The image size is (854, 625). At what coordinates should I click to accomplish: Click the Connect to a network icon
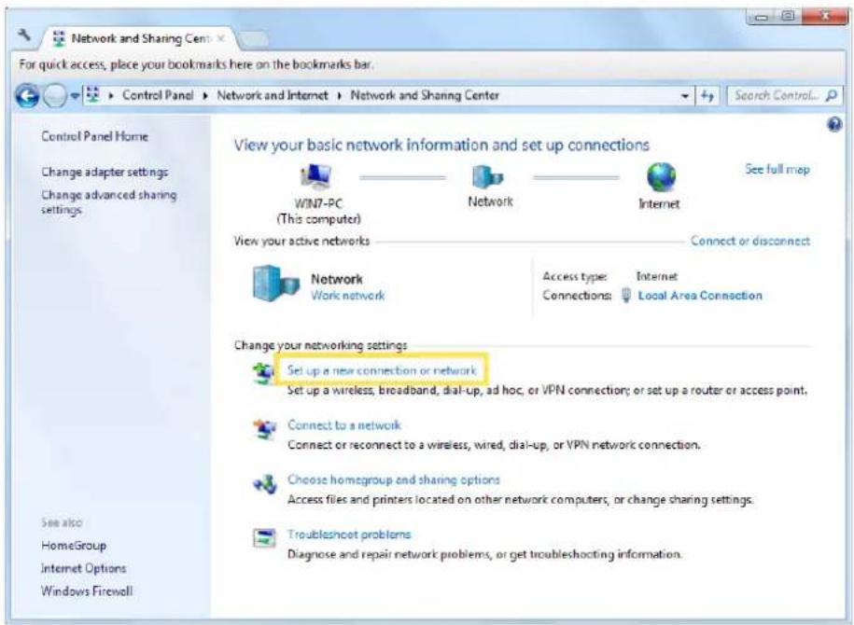click(265, 428)
